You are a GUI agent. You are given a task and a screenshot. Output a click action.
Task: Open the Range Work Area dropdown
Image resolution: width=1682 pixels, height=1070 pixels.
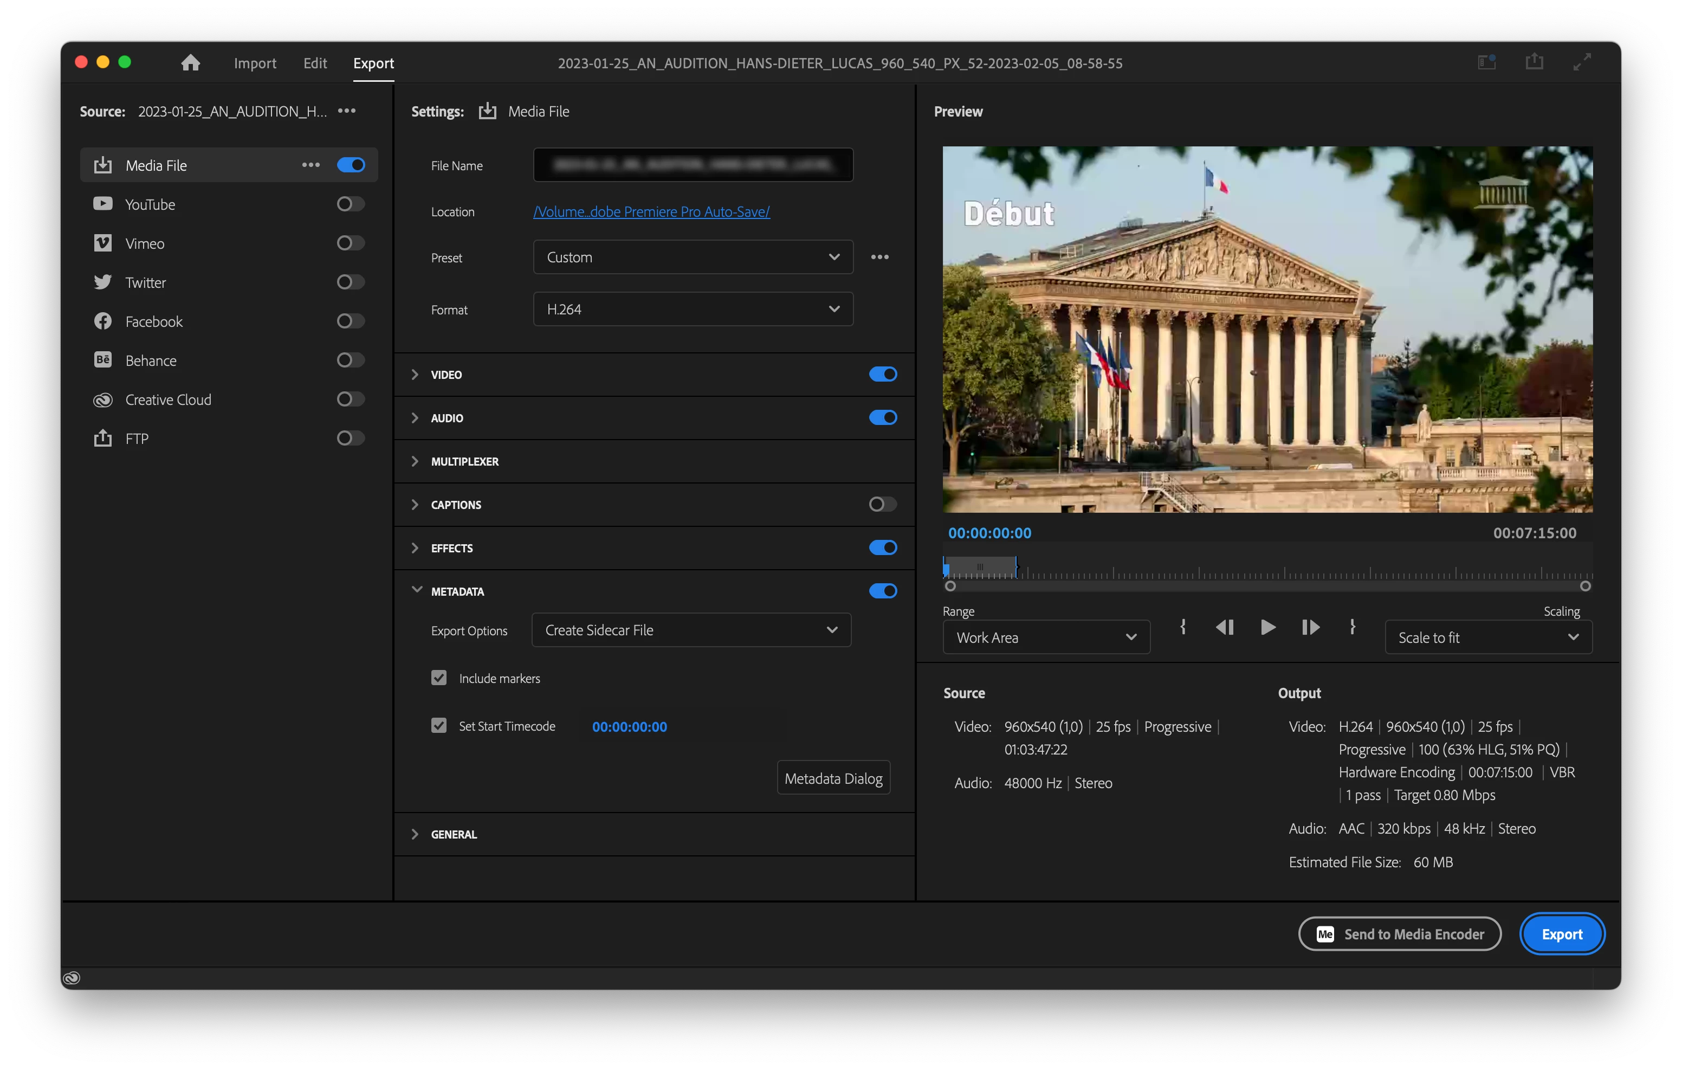1046,637
